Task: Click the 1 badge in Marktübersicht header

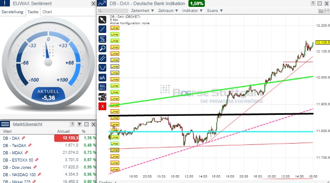Action: pos(72,124)
